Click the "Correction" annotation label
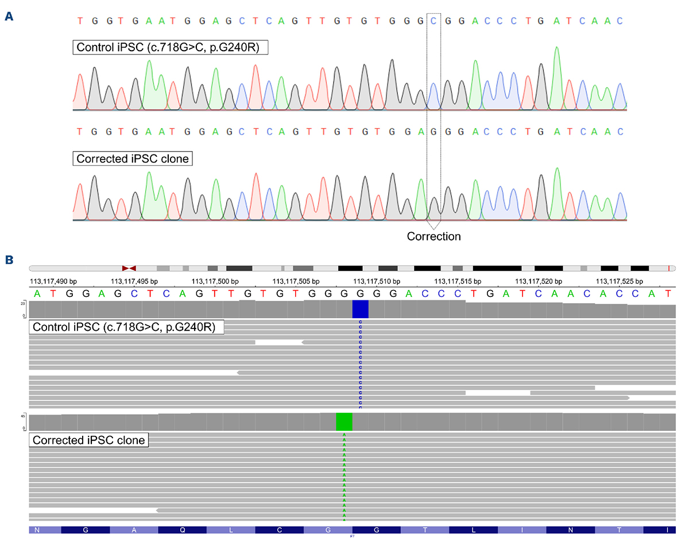Image resolution: width=689 pixels, height=541 pixels. [433, 236]
